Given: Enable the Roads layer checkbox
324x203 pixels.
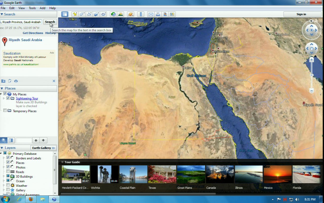Looking at the screenshot, I should 8,172.
